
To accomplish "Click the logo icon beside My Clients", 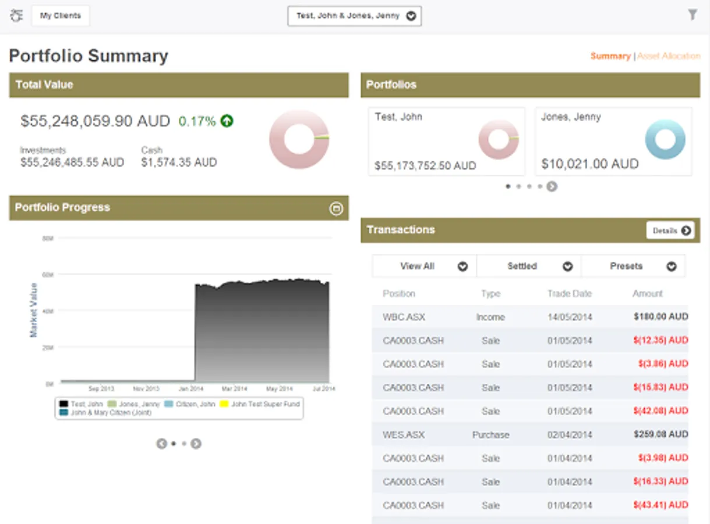I will coord(16,16).
